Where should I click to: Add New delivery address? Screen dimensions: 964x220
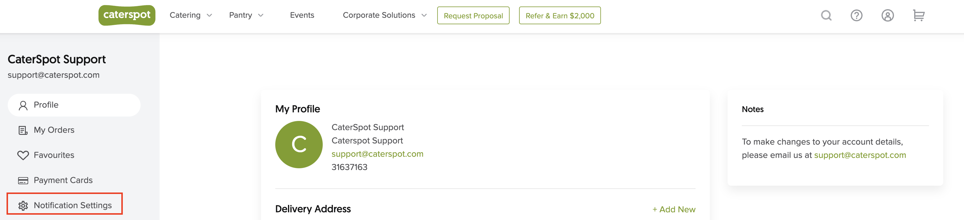coord(674,210)
